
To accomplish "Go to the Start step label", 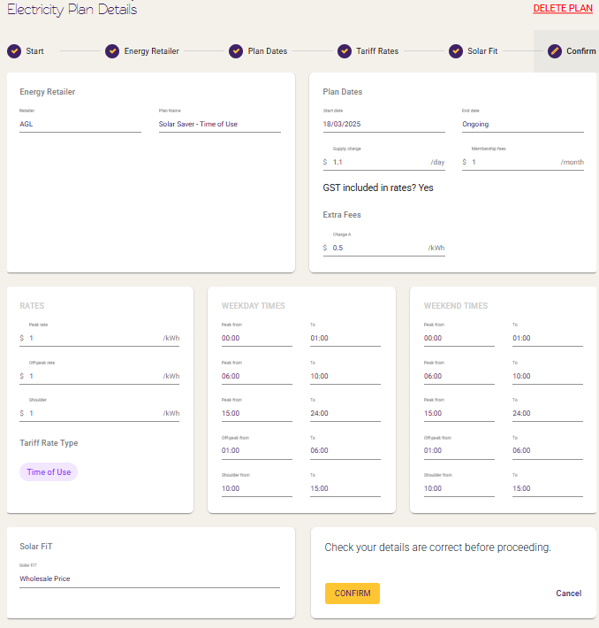I will tap(34, 51).
